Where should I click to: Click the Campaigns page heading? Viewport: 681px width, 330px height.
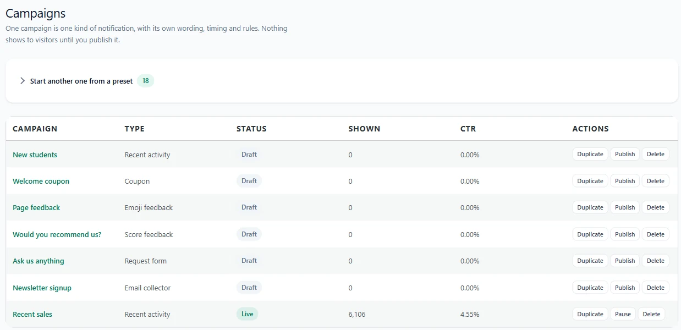tap(35, 14)
